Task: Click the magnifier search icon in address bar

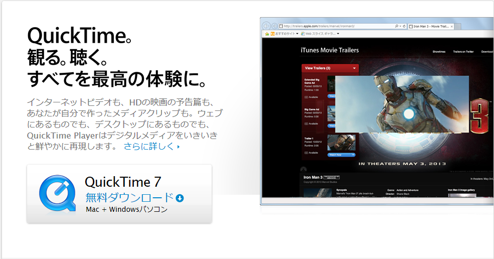Action: pyautogui.click(x=396, y=26)
